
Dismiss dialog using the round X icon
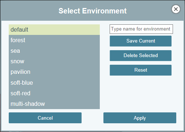(x=176, y=9)
